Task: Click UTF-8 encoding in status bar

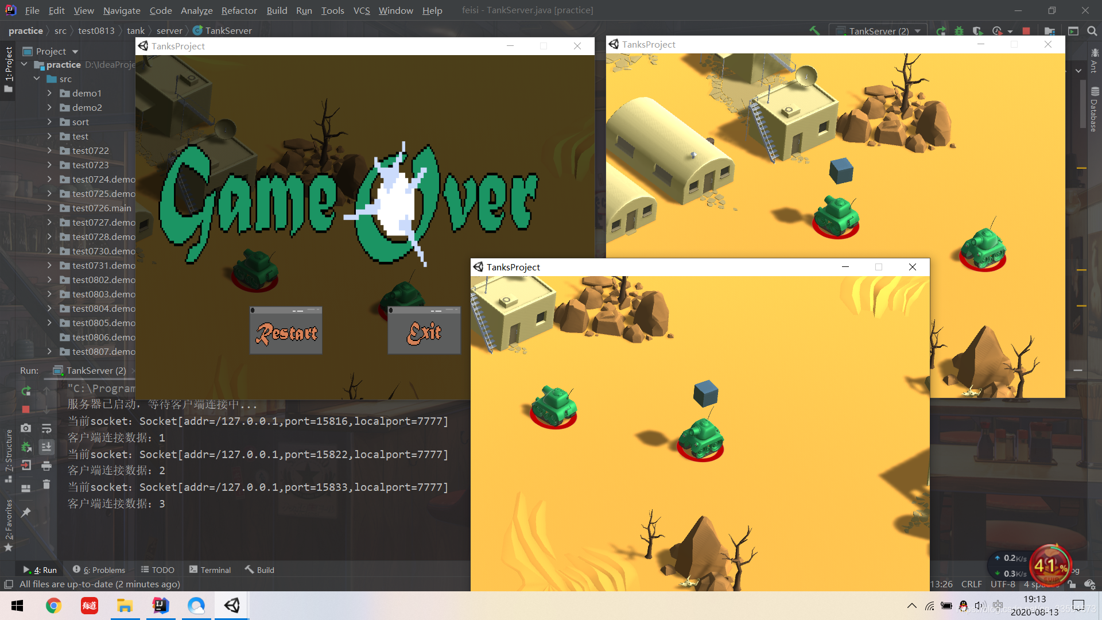Action: click(x=1003, y=584)
